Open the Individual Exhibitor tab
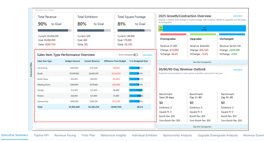The image size is (264, 142). tap(145, 135)
